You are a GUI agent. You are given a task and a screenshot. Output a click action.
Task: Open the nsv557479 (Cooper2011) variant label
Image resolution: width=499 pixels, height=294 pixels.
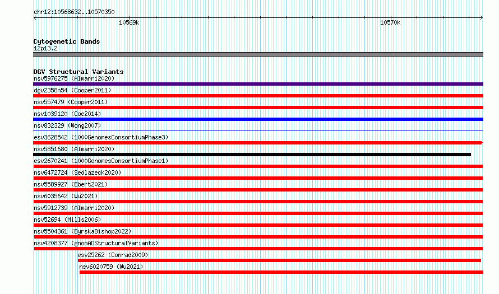coord(71,102)
